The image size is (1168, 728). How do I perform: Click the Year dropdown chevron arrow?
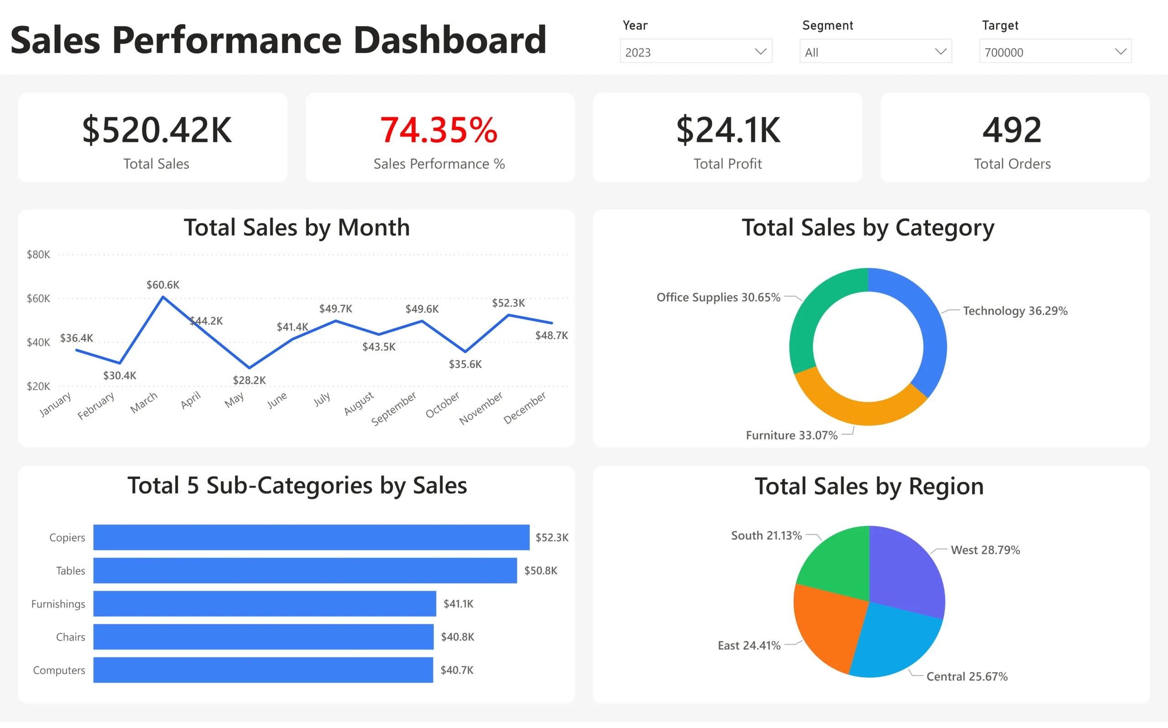click(x=760, y=52)
